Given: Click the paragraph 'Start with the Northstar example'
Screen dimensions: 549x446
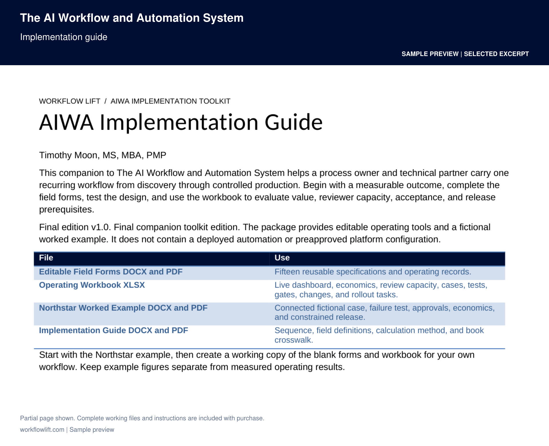Looking at the screenshot, I should click(x=257, y=361).
